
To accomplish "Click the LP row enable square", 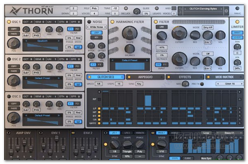I will point(99,109).
